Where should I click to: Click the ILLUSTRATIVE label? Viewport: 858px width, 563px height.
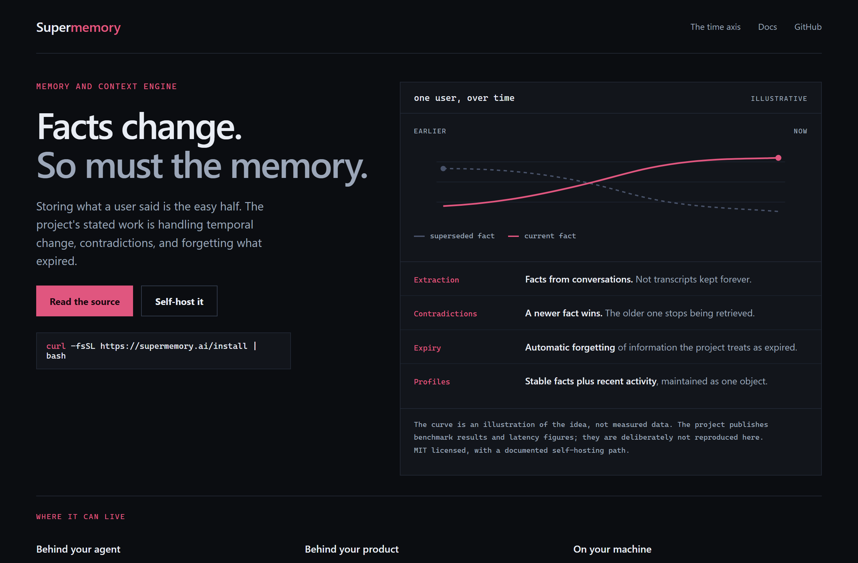pos(779,99)
